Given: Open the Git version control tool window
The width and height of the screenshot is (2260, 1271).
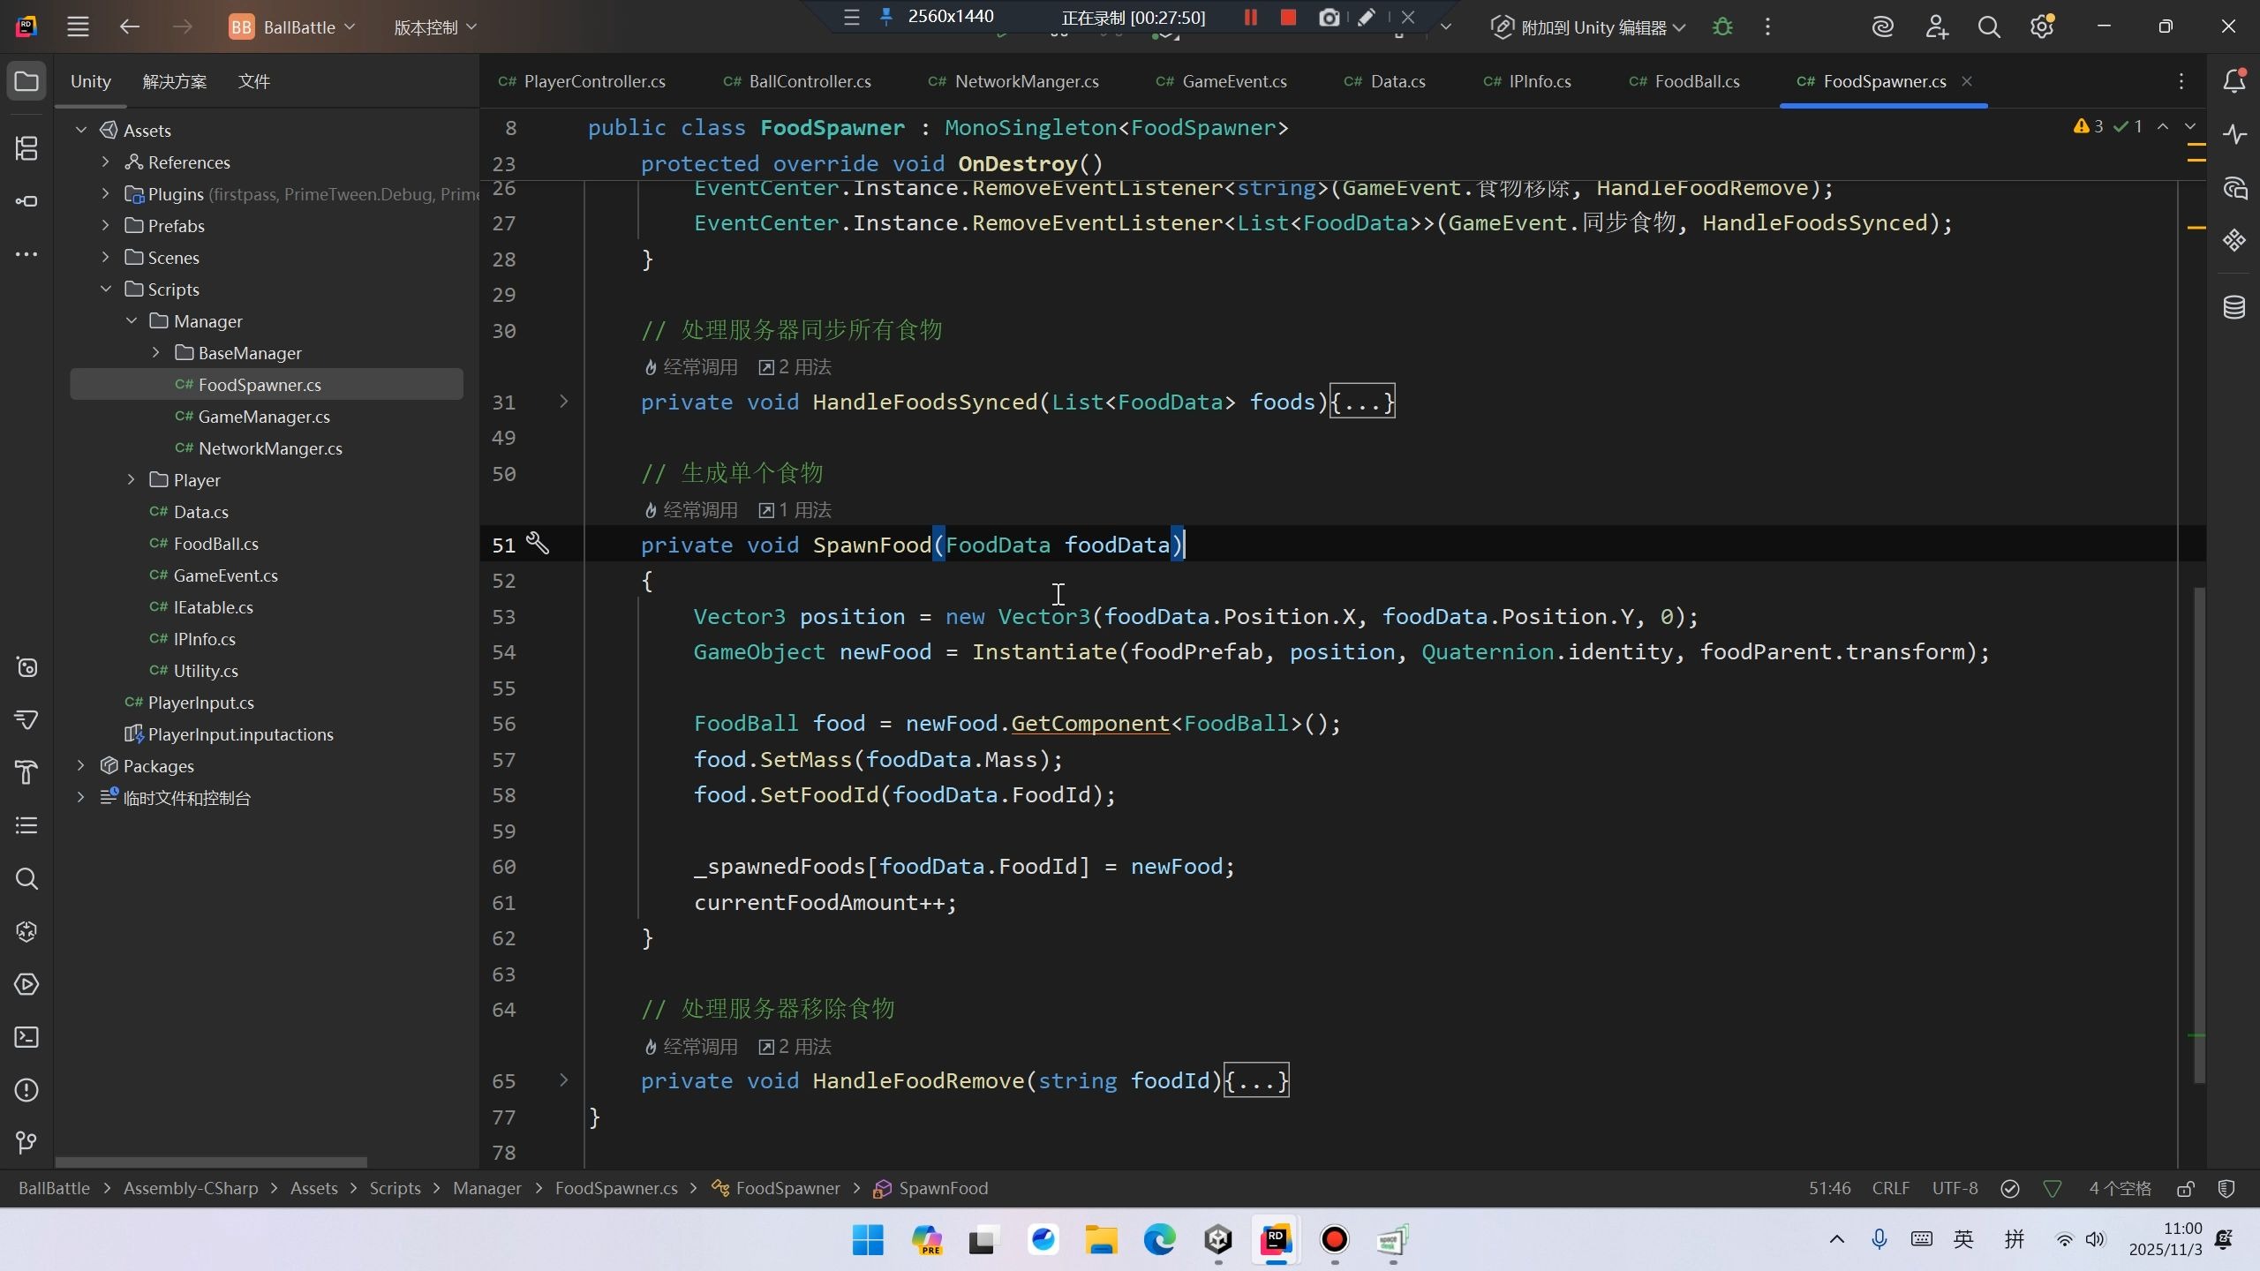Looking at the screenshot, I should click(26, 1143).
